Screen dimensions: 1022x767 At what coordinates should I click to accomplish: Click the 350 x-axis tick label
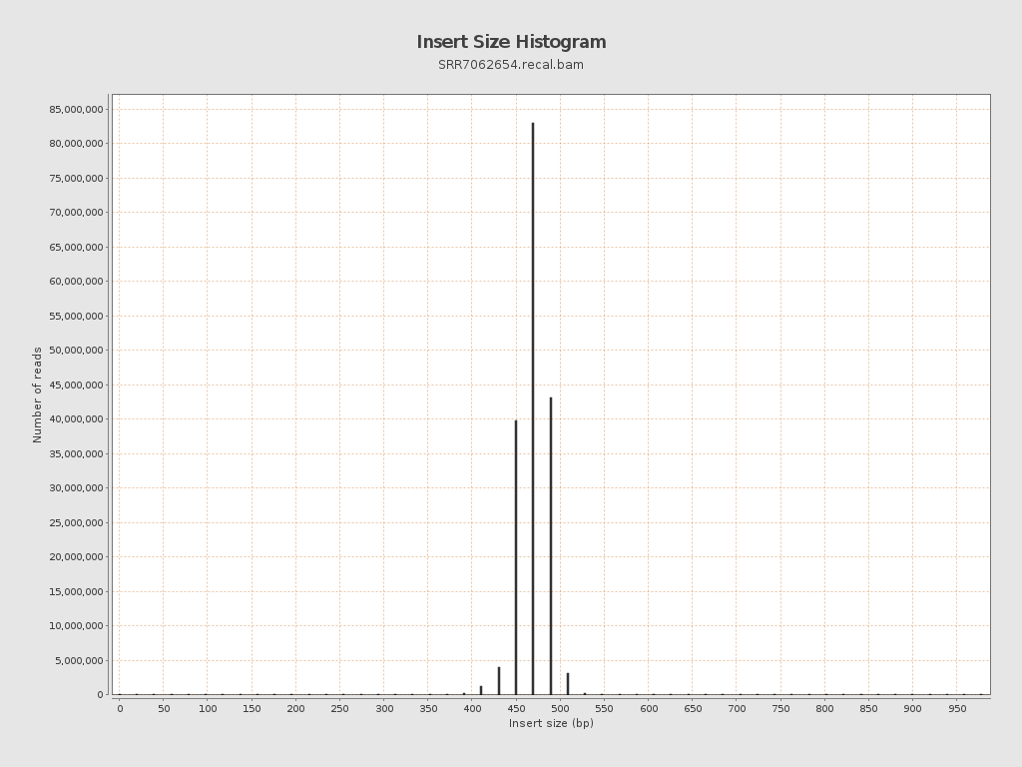[428, 708]
